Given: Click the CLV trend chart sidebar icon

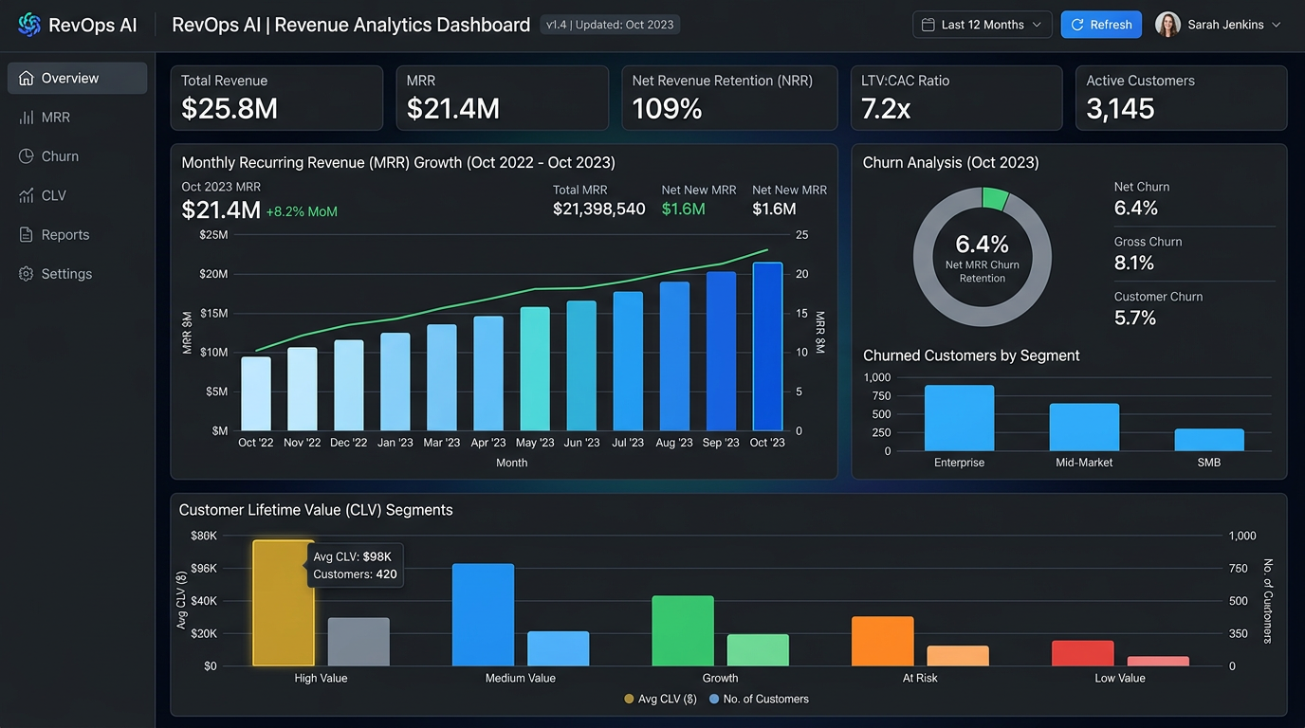Looking at the screenshot, I should 27,195.
